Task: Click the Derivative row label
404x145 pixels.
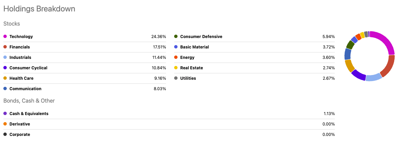Action: pyautogui.click(x=20, y=124)
